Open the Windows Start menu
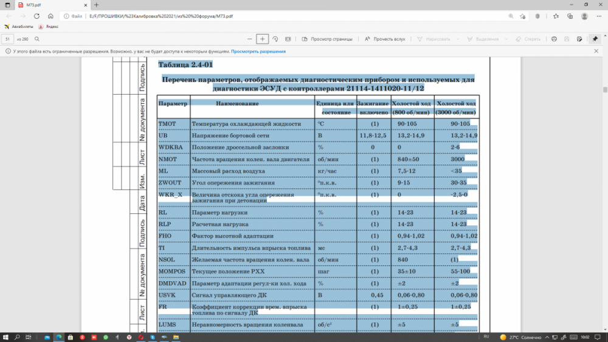This screenshot has width=608, height=342. click(6, 337)
